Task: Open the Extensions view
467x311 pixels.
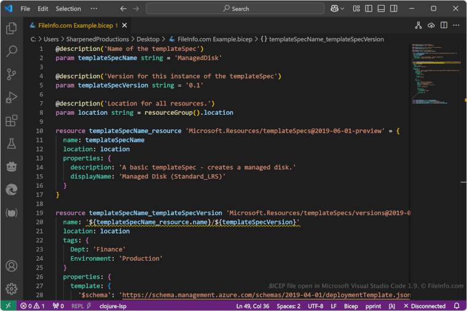Action: click(x=11, y=121)
